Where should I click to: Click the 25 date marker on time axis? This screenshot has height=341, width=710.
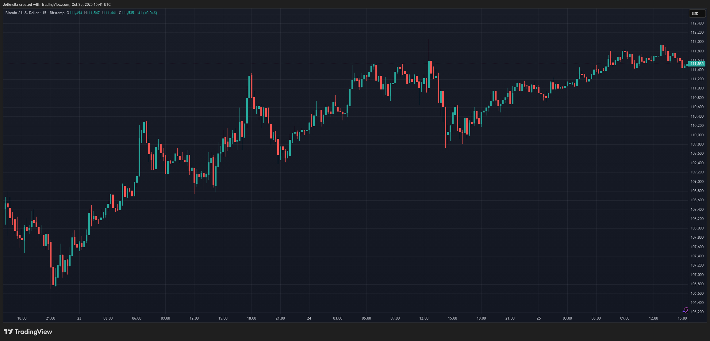click(539, 318)
